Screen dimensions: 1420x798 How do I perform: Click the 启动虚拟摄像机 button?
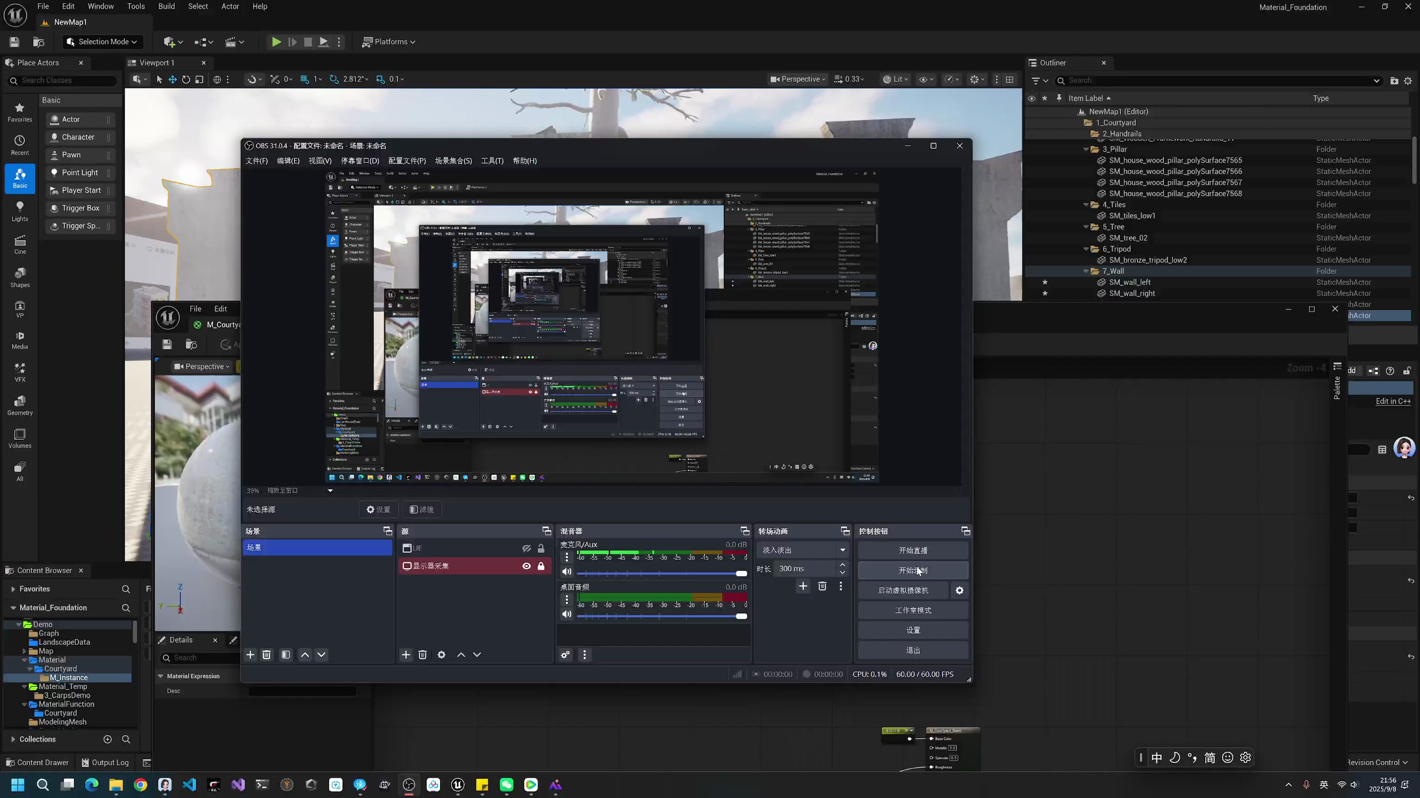click(x=903, y=590)
